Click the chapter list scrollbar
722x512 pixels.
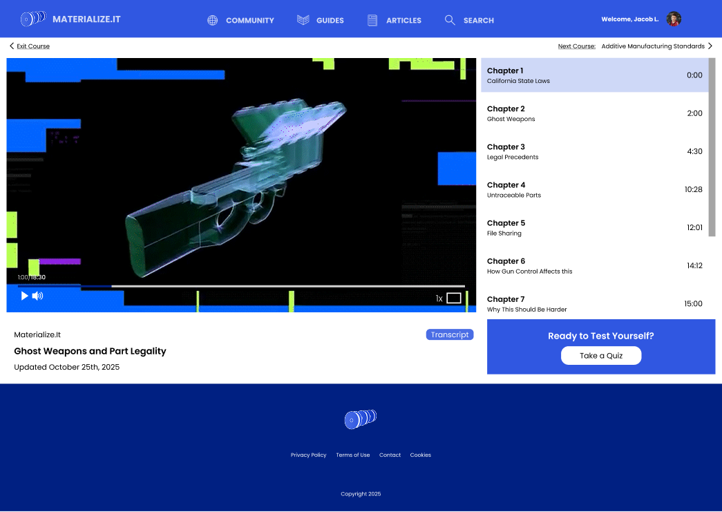click(712, 147)
